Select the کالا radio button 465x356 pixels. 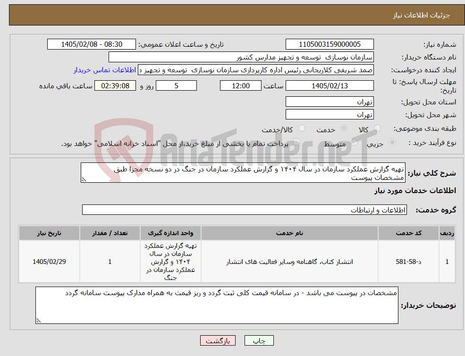378,128
